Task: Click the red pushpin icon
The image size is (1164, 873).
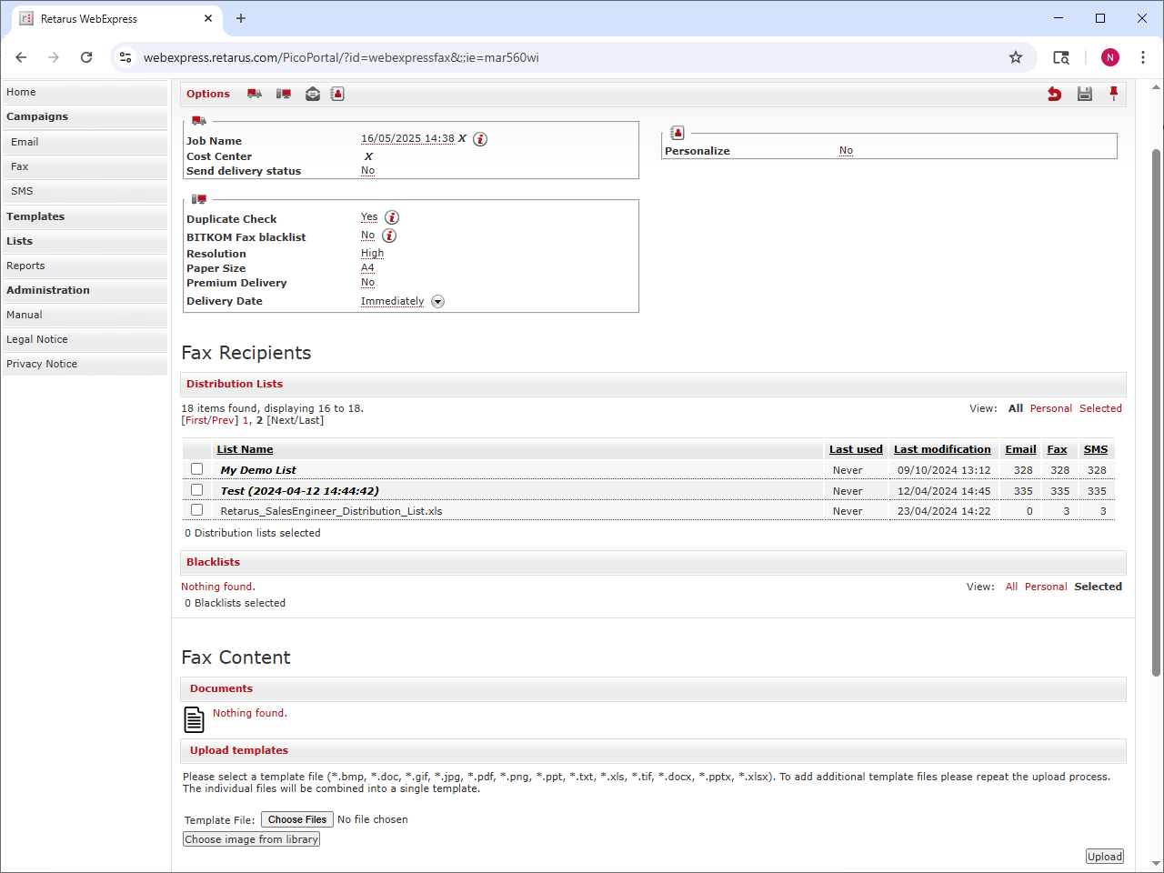Action: click(x=1114, y=94)
